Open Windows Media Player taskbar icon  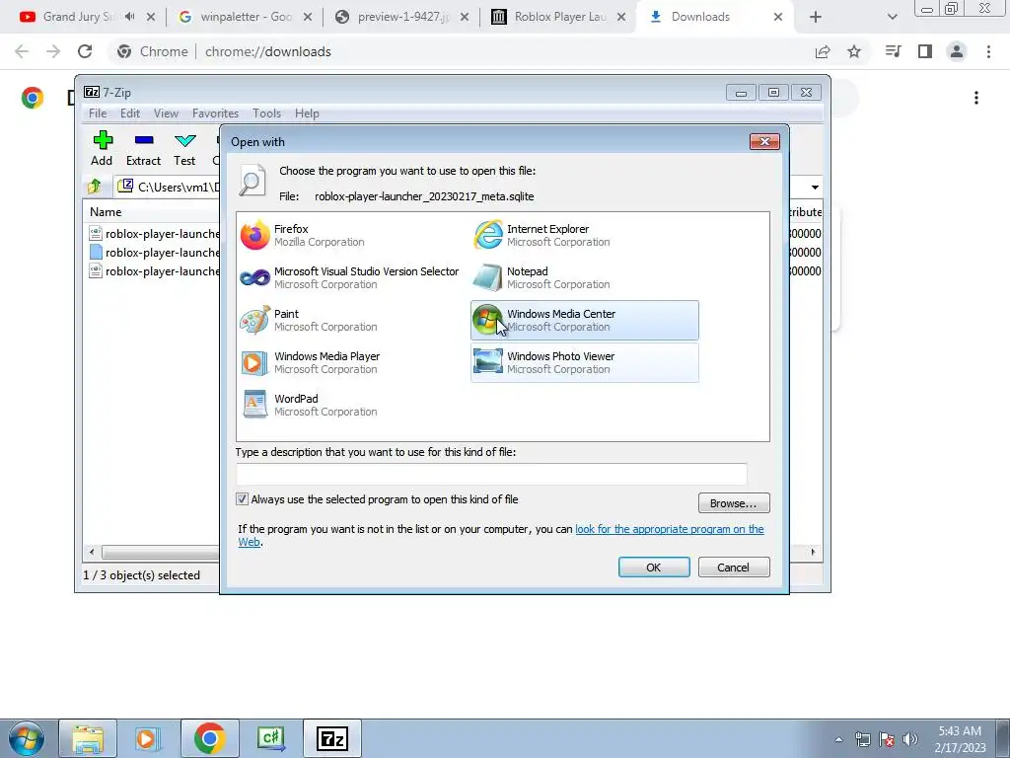tap(148, 738)
